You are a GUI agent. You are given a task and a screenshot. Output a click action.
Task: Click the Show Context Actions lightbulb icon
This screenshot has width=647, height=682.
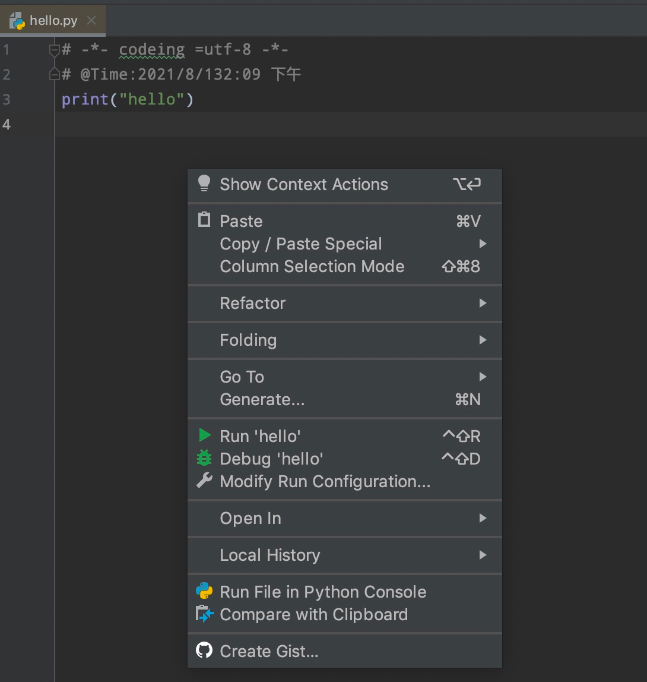coord(204,184)
